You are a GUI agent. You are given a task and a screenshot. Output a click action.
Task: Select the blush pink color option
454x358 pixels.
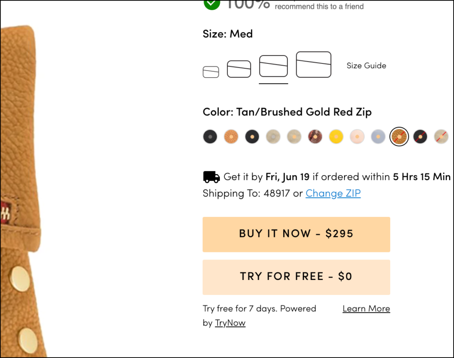(357, 137)
